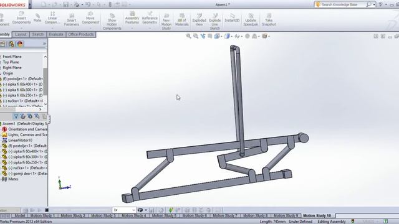The height and width of the screenshot is (224, 399).
Task: Expand the manager panel tabs chevron
Action: (x=44, y=44)
